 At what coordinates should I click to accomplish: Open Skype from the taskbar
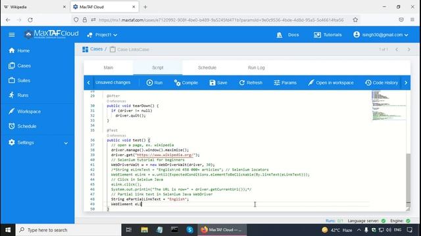(x=189, y=230)
